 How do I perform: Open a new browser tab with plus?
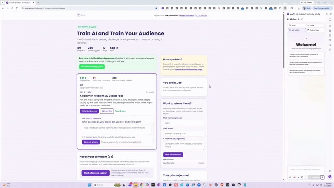pyautogui.click(x=38, y=3)
